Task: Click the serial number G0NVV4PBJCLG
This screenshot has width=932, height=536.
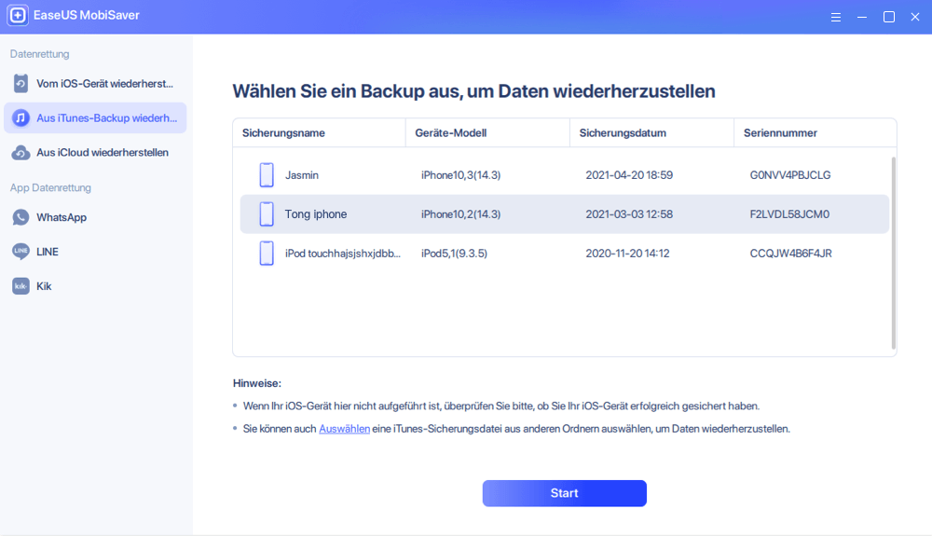Action: [790, 175]
